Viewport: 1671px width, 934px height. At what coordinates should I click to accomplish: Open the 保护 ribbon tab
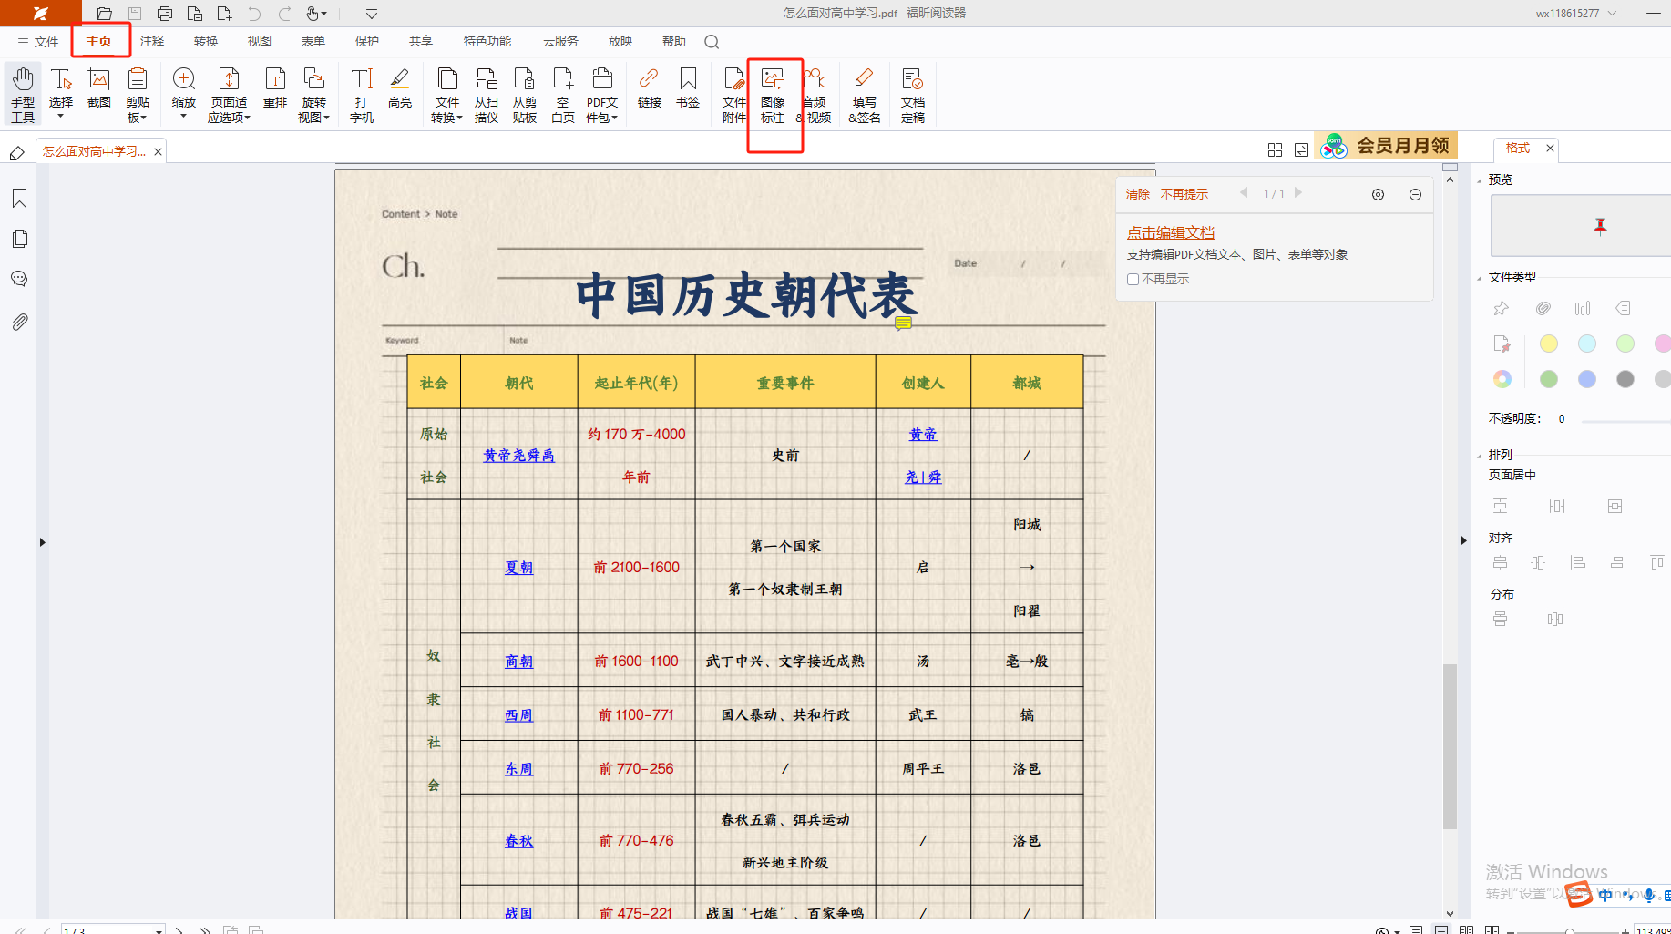367,41
